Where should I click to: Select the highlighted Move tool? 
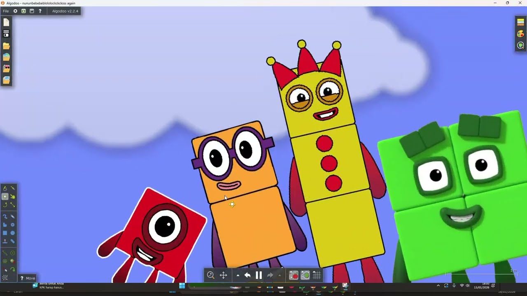coord(5,197)
